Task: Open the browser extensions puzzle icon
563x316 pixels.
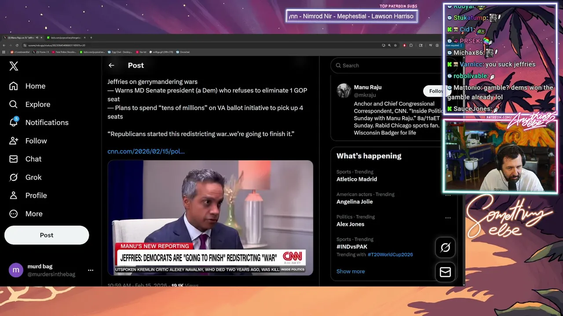Action: point(411,45)
